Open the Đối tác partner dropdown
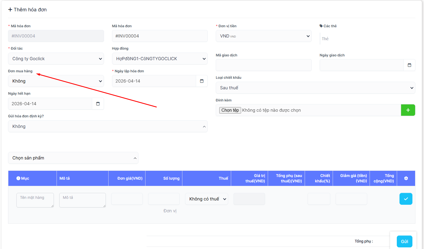This screenshot has width=424, height=249. [x=56, y=59]
